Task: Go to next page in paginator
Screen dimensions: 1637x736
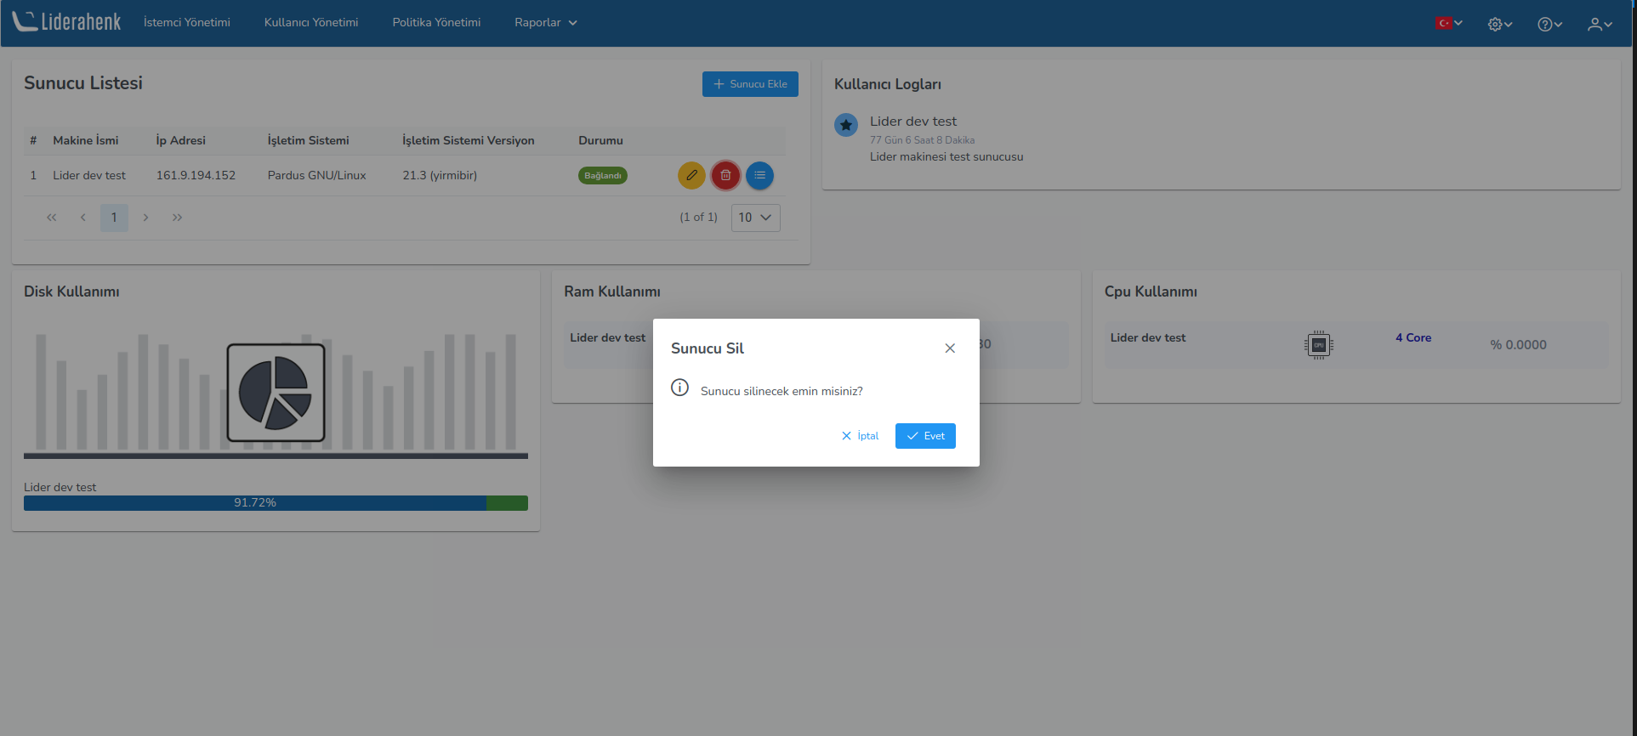Action: [x=145, y=218]
